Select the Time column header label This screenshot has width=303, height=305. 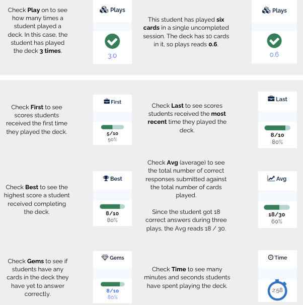coord(281,258)
